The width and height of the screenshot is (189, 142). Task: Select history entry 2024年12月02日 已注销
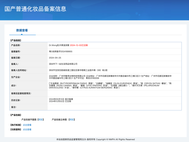pyautogui.click(x=60, y=101)
